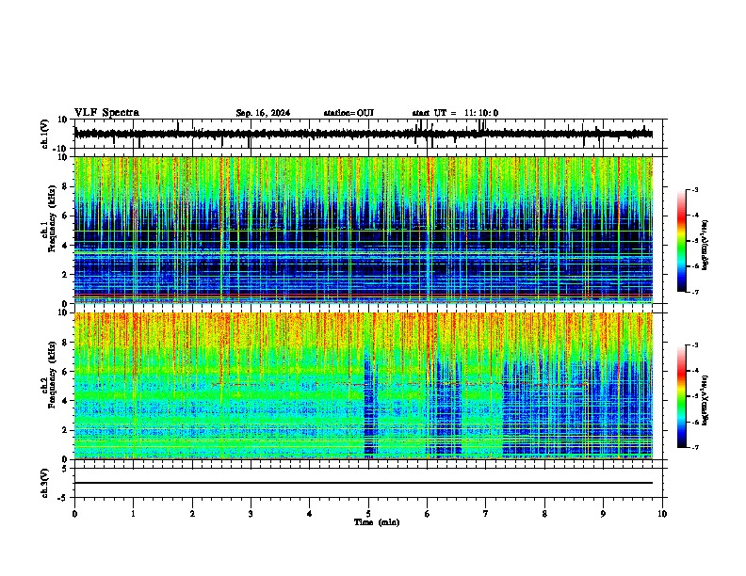
Task: Click time axis tick label '7'
Action: (x=486, y=514)
